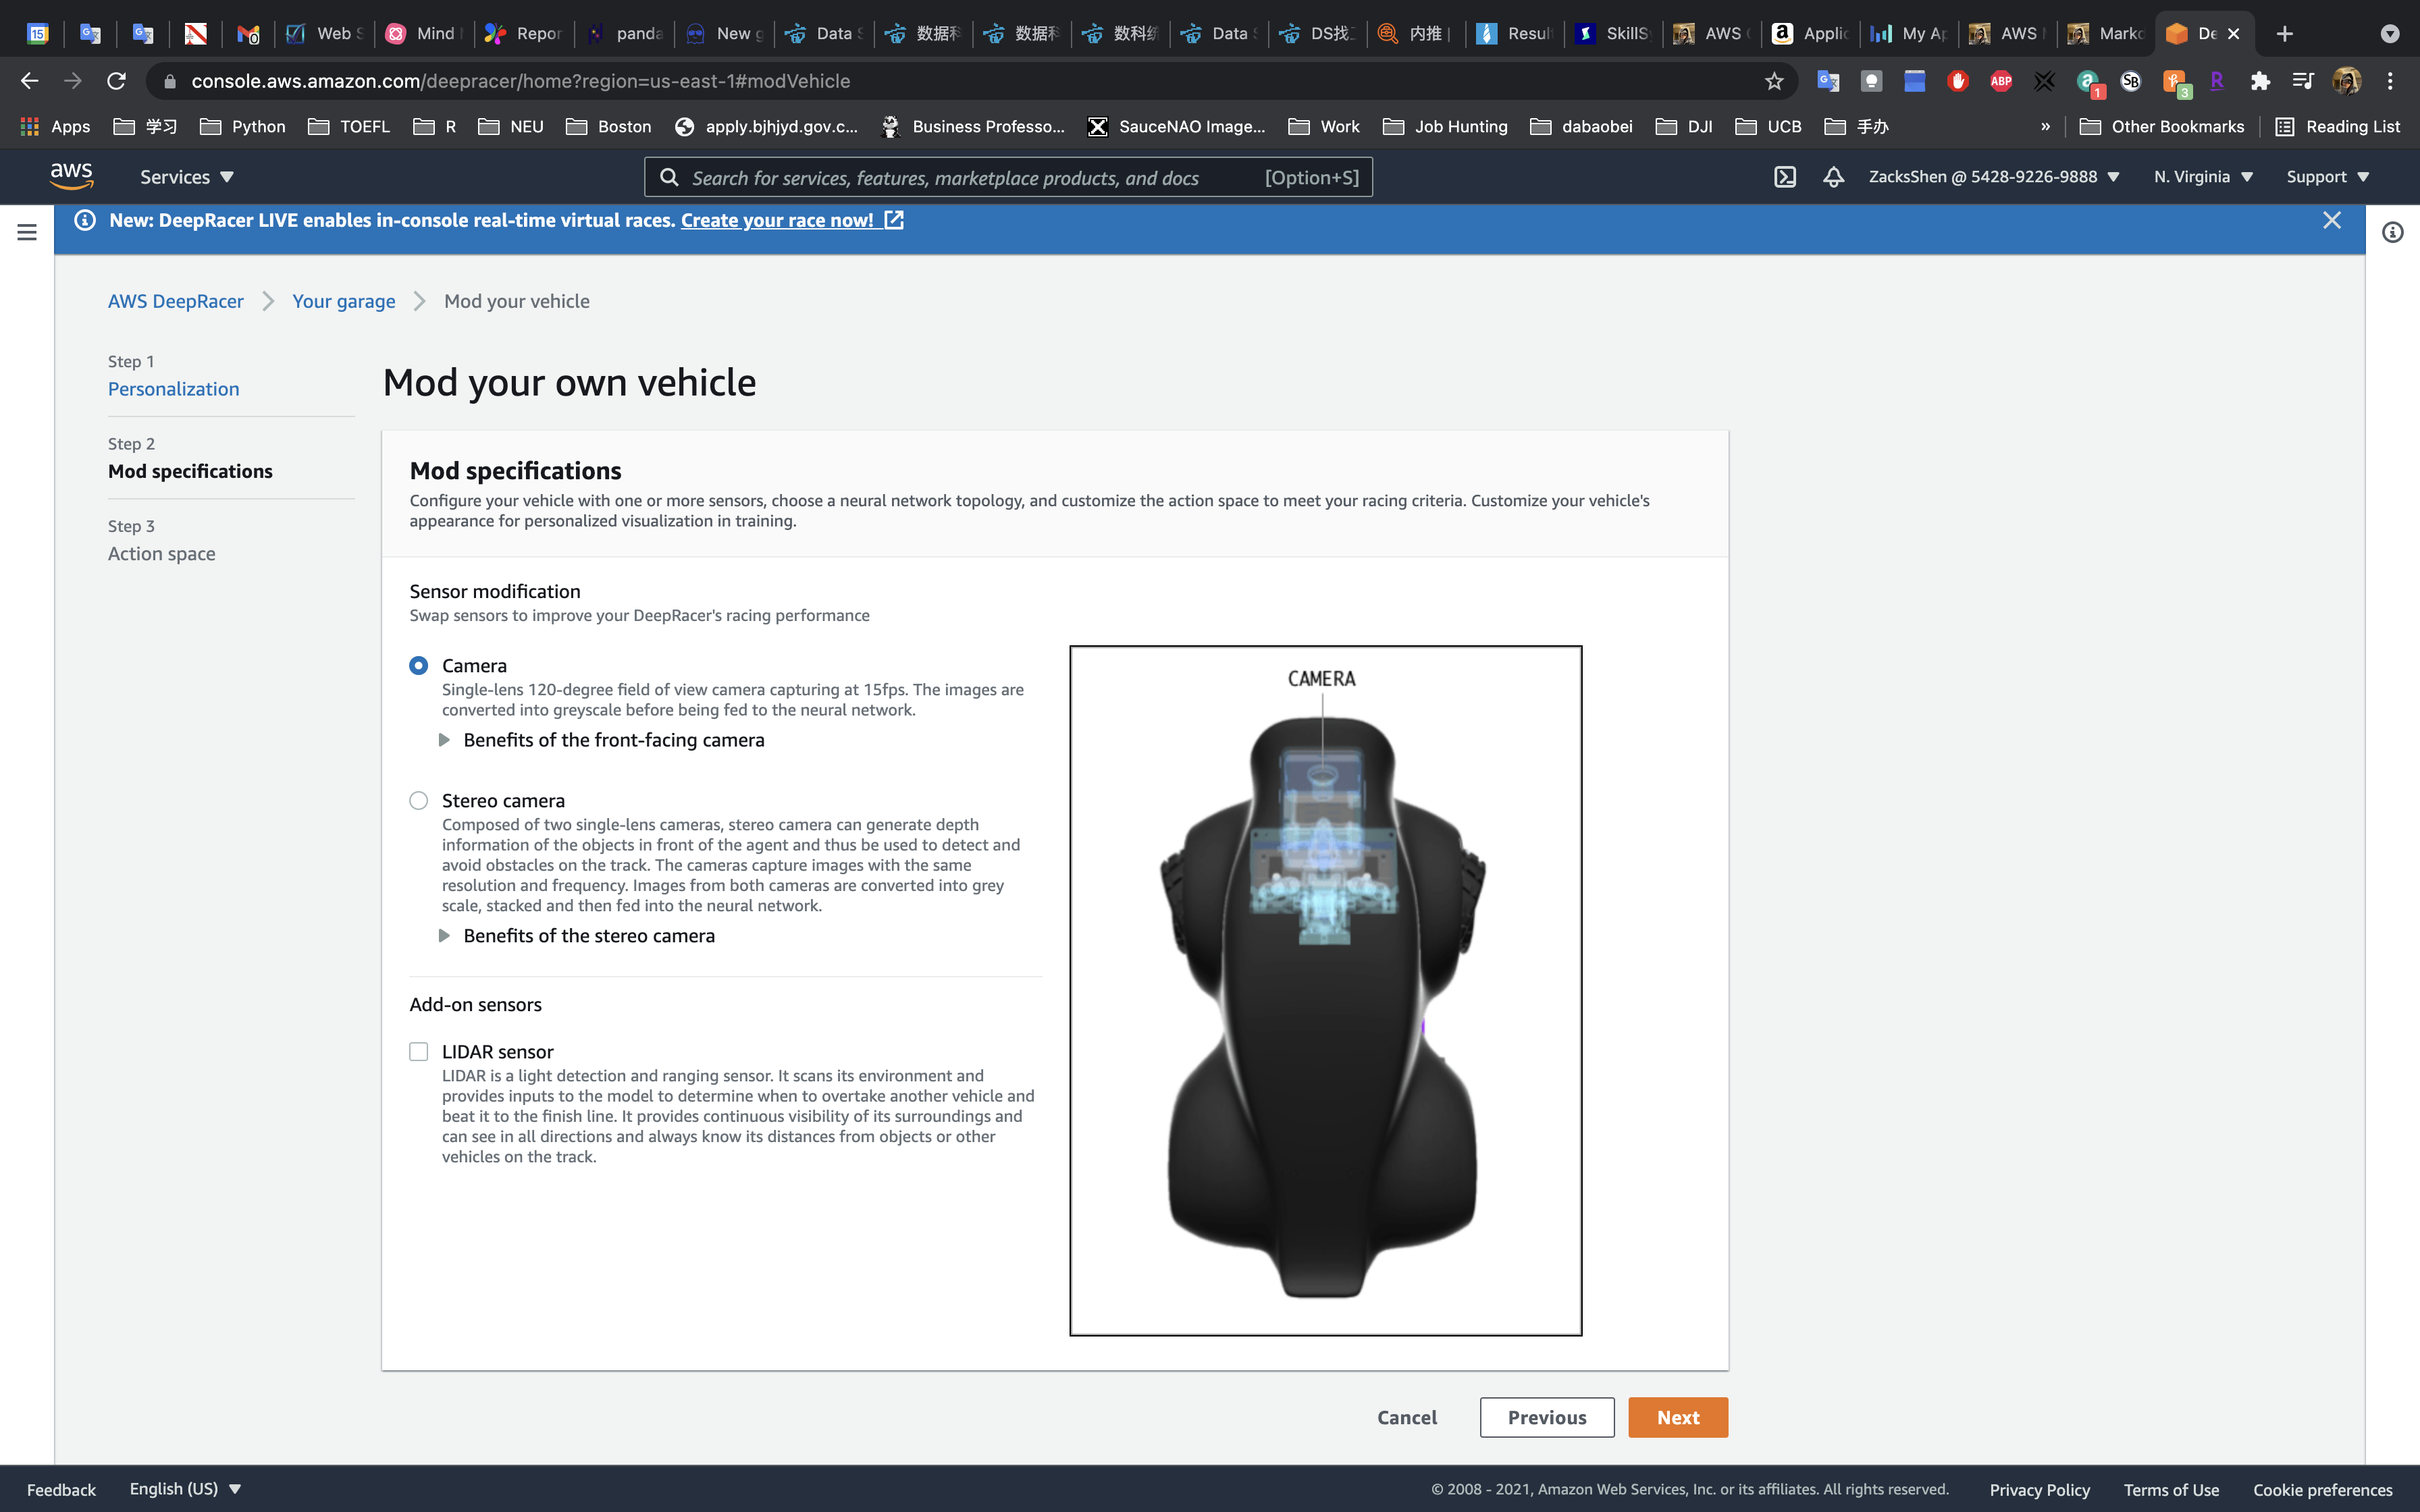Expand Benefits of the stereo camera
This screenshot has height=1512, width=2420.
(589, 936)
